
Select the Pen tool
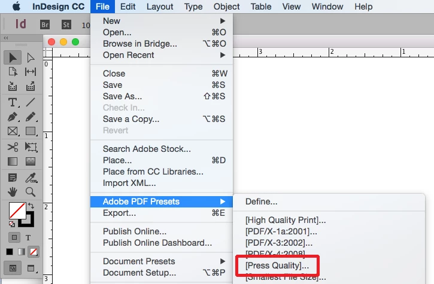(x=13, y=117)
